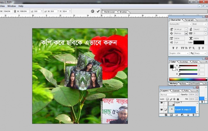Toggle the lock all padlock option
This screenshot has width=208, height=131.
point(178,99)
